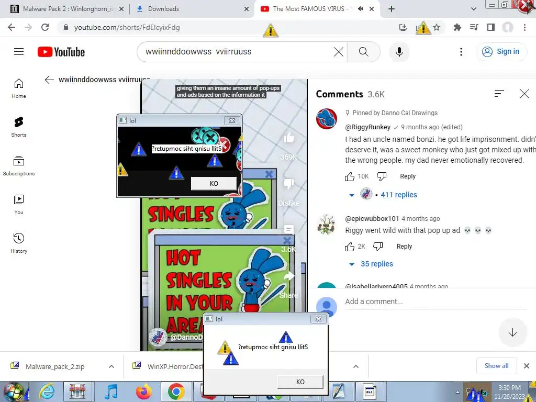
Task: Reply to @epicwubbox101's comment
Action: 404,247
